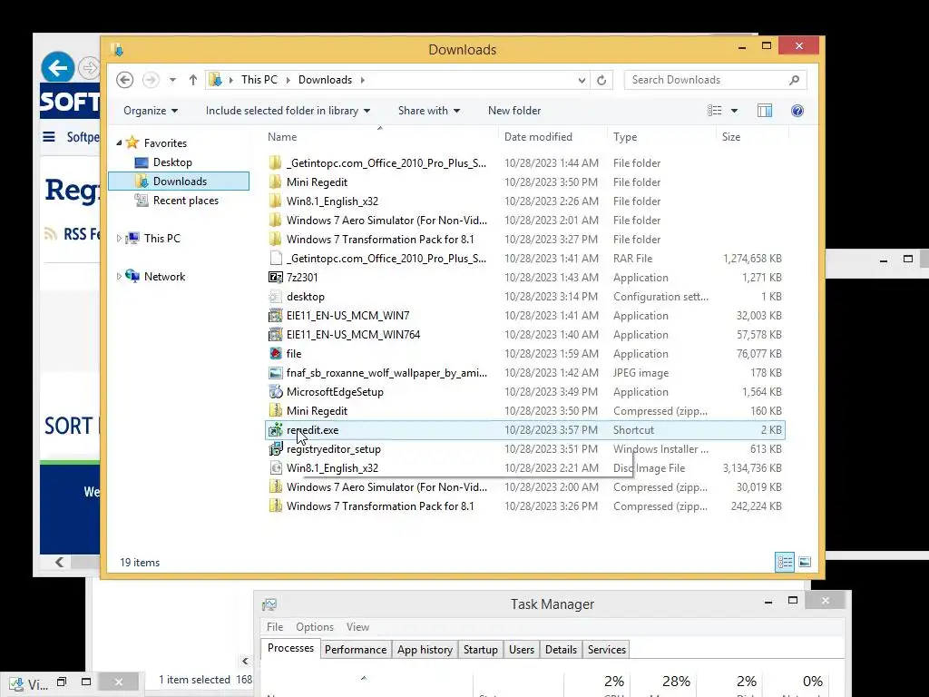929x697 pixels.
Task: Select the 'file' application icon
Action: (x=275, y=353)
